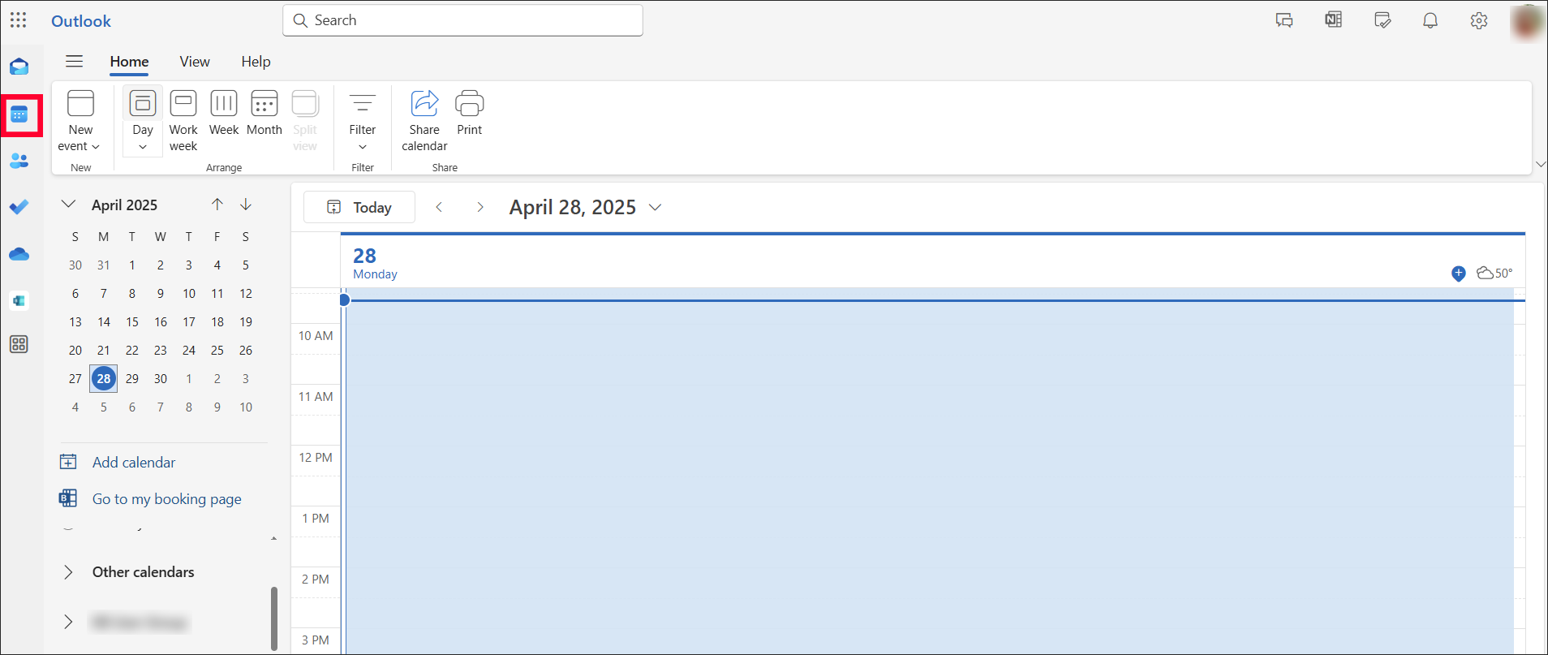Image resolution: width=1548 pixels, height=655 pixels.
Task: Open the April 2025 mini calendar dropdown
Action: 68,204
